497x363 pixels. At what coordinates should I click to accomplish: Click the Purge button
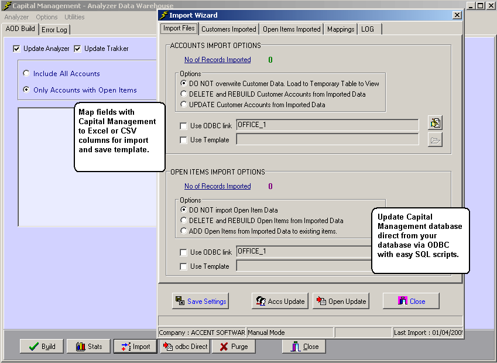pyautogui.click(x=234, y=346)
